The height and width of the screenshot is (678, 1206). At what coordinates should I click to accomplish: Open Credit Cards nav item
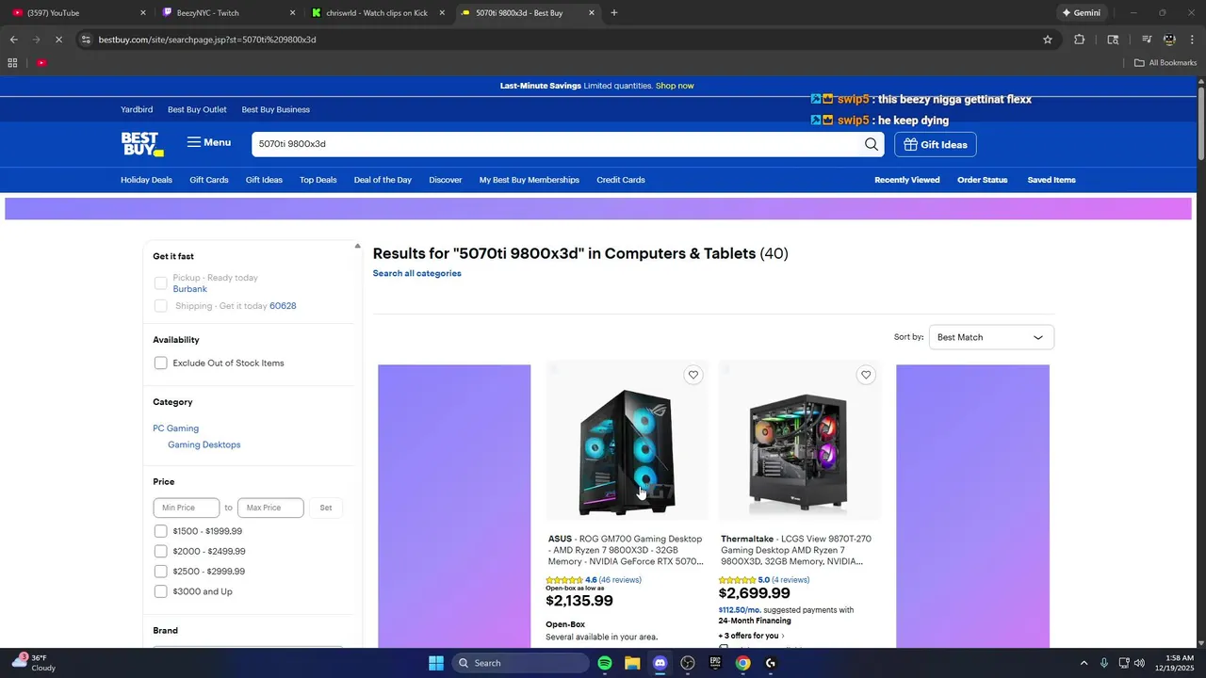coord(621,180)
